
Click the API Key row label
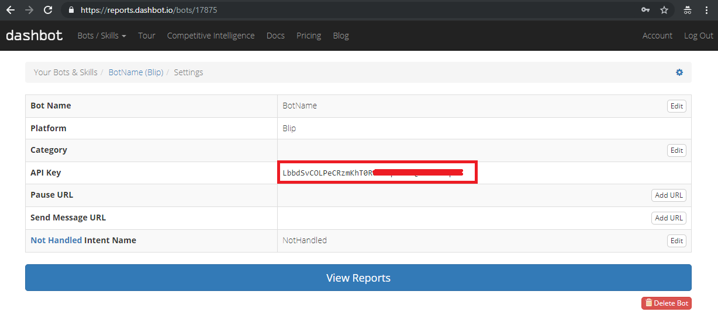(x=46, y=173)
